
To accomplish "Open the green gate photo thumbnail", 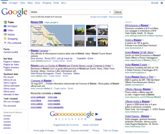I will 79,30.
